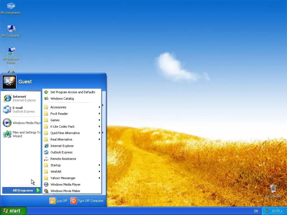Expand Games submenu arrow
This screenshot has width=287, height=215.
pos(99,120)
